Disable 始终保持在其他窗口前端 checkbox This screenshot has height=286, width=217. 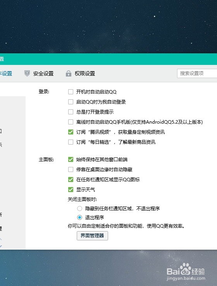pos(71,159)
